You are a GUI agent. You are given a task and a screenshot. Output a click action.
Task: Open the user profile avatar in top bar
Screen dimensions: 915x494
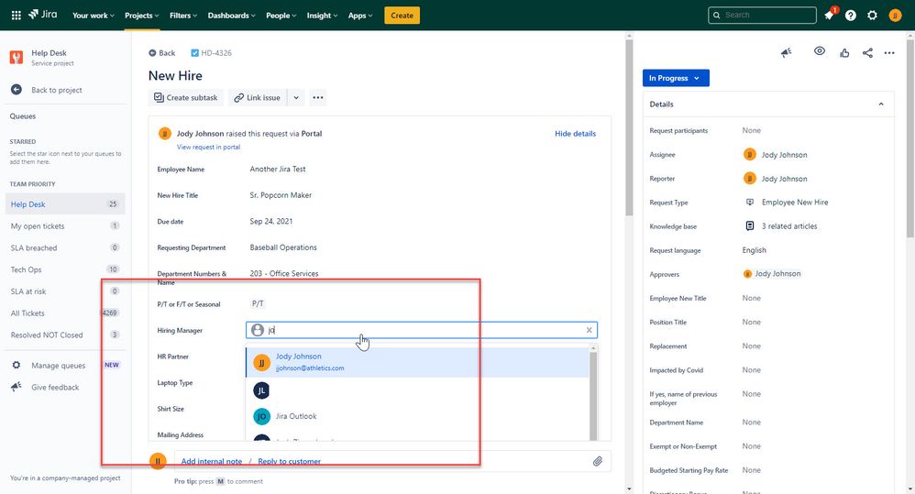coord(895,16)
